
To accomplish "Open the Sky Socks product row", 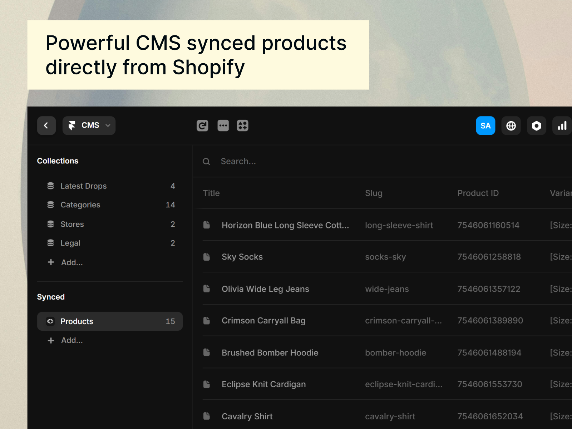I will coord(242,257).
